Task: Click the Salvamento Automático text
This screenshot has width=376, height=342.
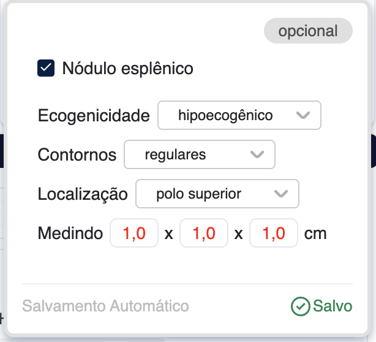Action: pos(105,306)
